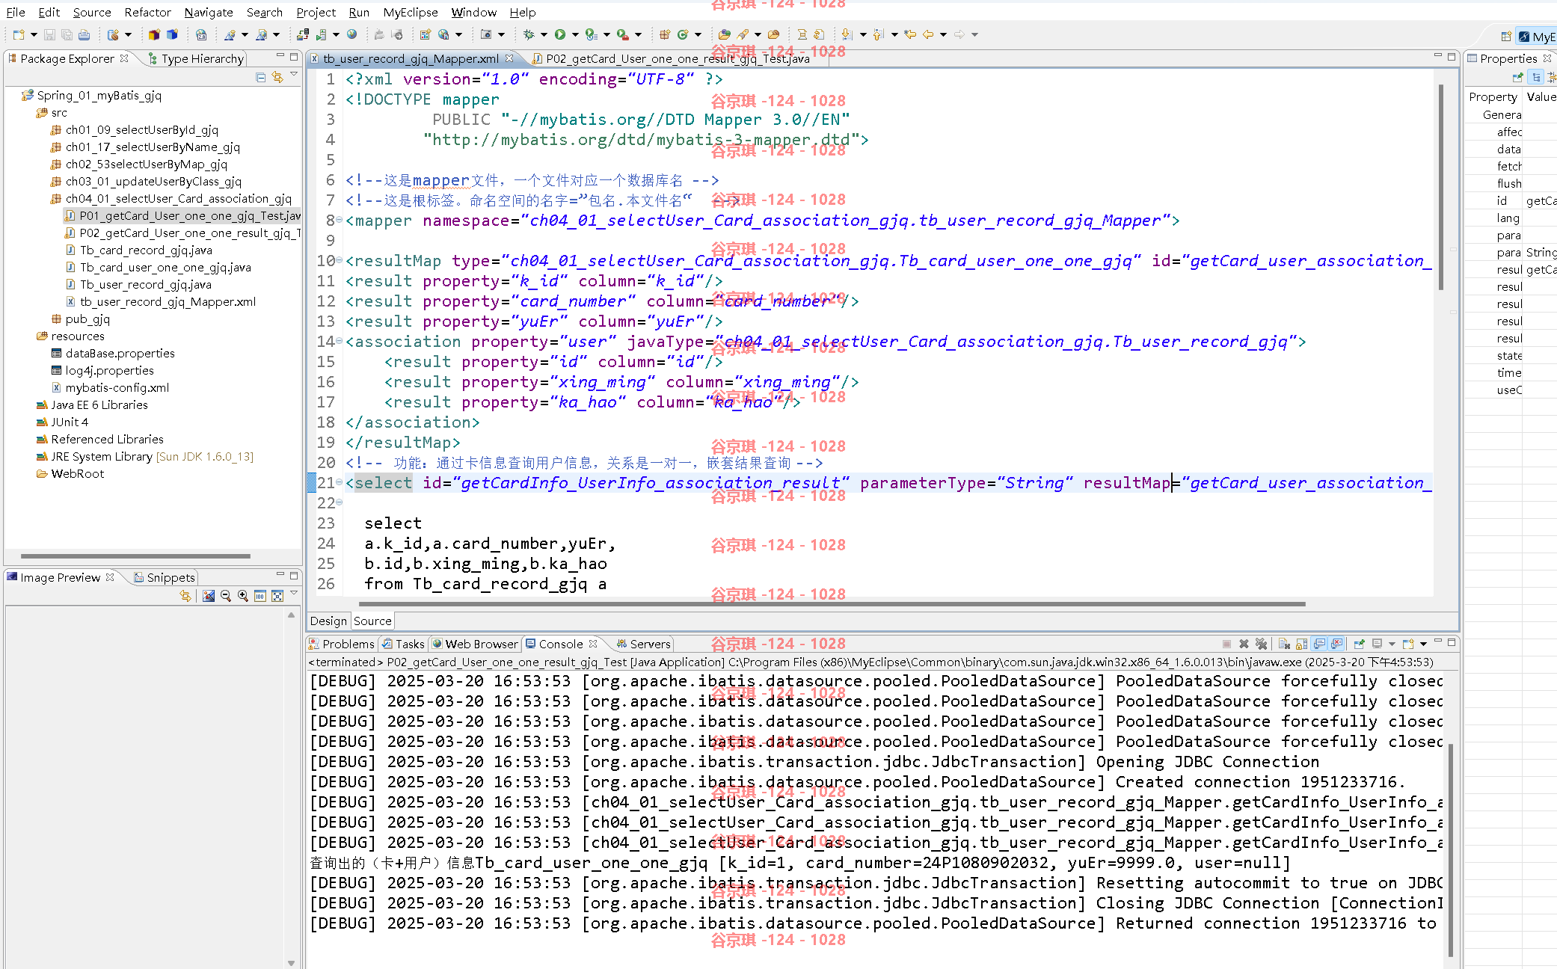Open Package Explorer view menu arrow
Screen dimensions: 1557x969
click(x=294, y=74)
